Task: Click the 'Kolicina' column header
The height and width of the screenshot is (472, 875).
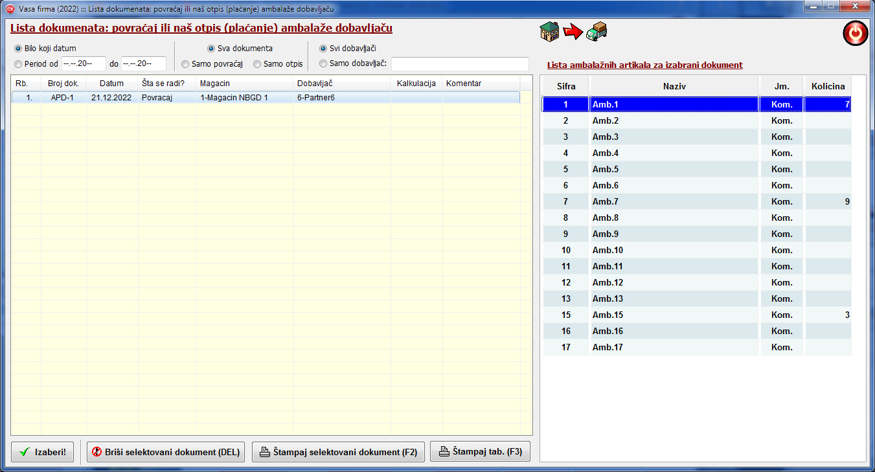Action: 828,86
